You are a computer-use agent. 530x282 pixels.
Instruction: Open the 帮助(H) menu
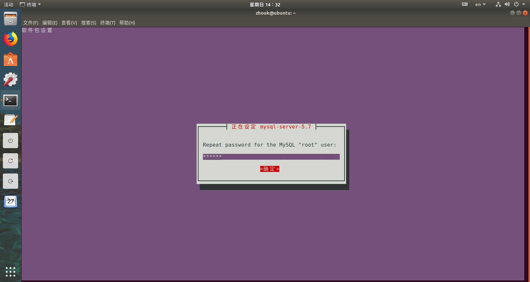coord(127,23)
